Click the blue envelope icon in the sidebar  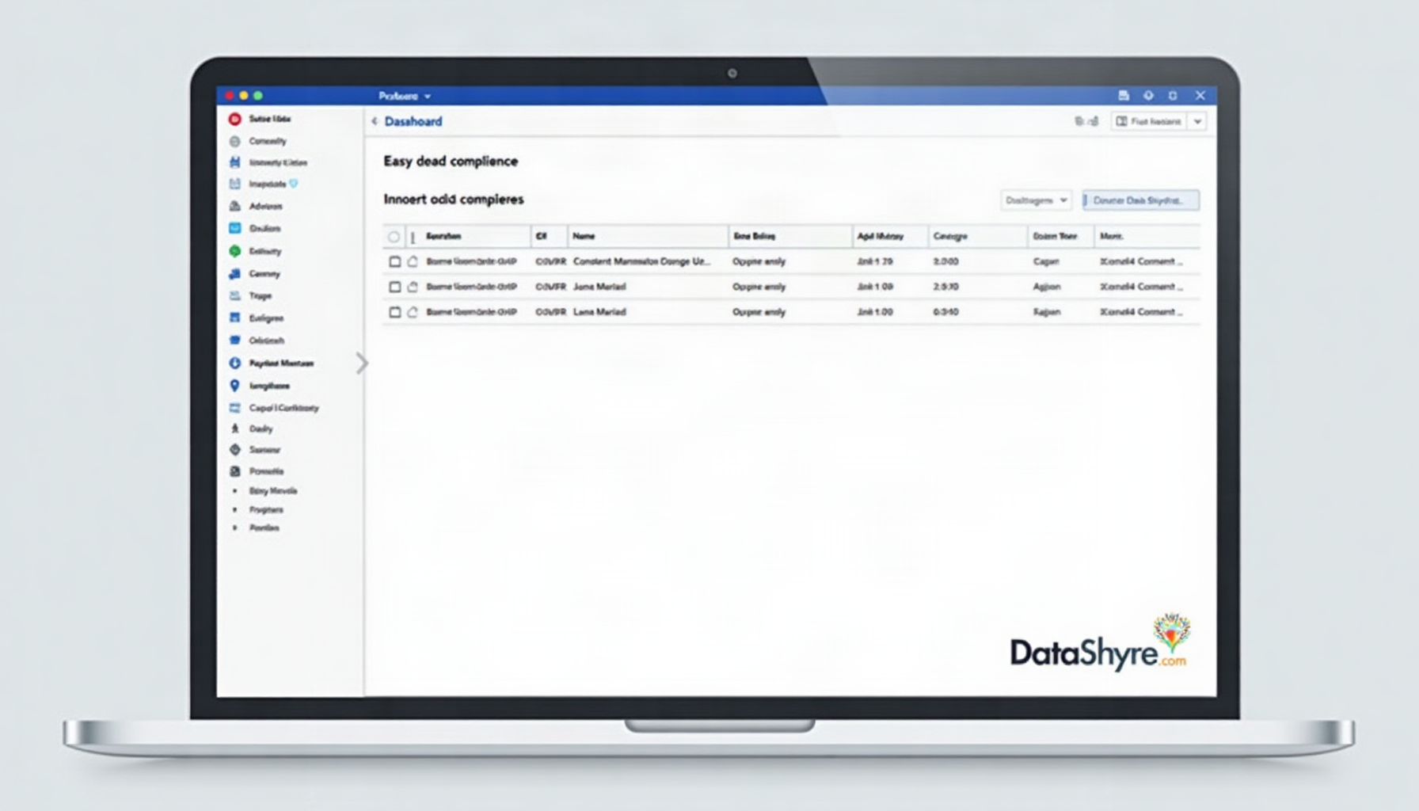coord(234,228)
